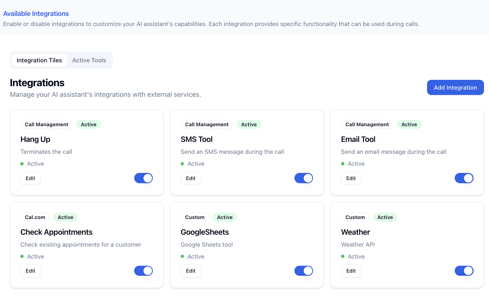
Task: Disable the Check Appointments toggle
Action: (x=143, y=271)
